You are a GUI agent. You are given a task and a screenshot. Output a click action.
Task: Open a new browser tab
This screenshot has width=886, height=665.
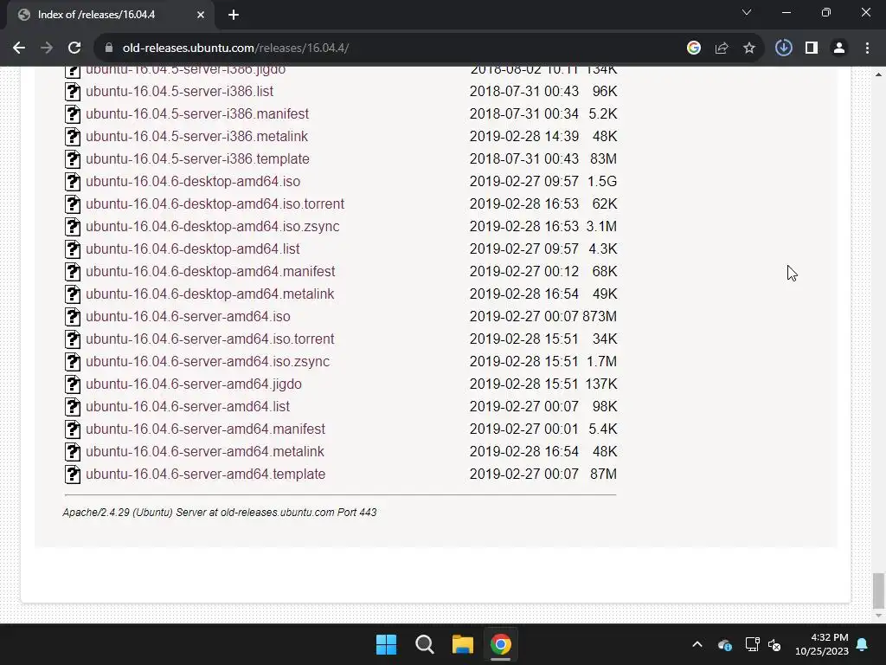(234, 15)
